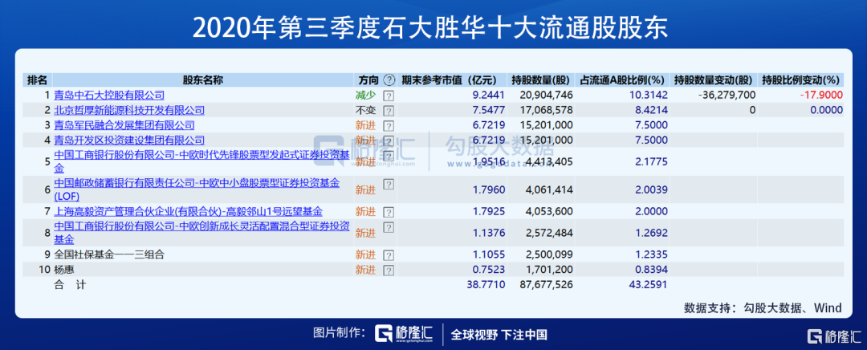Open the 北京哲厚新能源科技开发有限公司 link
The width and height of the screenshot is (867, 350).
click(x=129, y=110)
